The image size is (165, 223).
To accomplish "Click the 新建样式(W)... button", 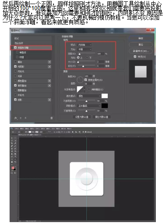I will [141, 51].
